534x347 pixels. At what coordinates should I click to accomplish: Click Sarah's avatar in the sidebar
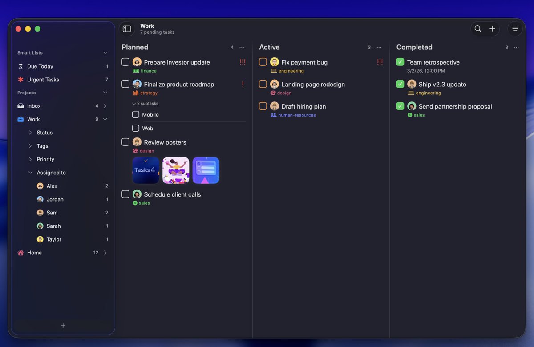pos(40,226)
